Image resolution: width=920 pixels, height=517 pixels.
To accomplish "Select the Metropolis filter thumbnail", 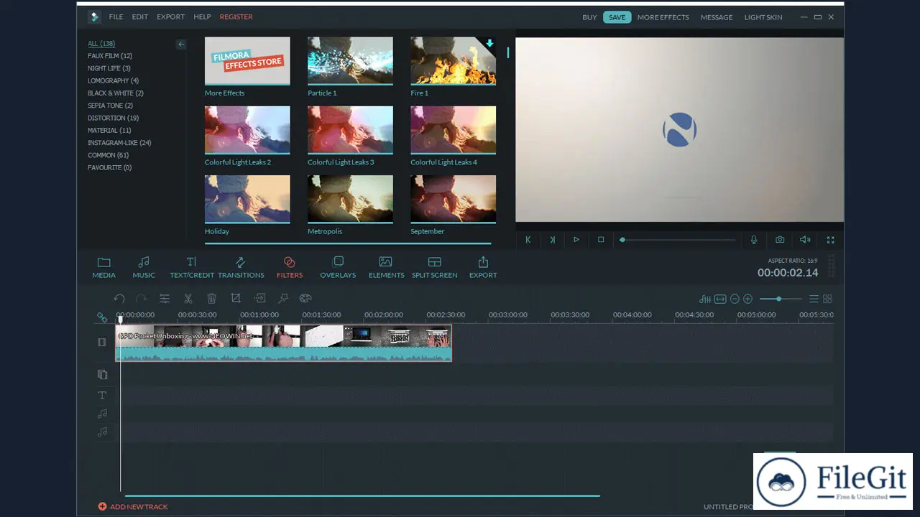I will click(350, 200).
